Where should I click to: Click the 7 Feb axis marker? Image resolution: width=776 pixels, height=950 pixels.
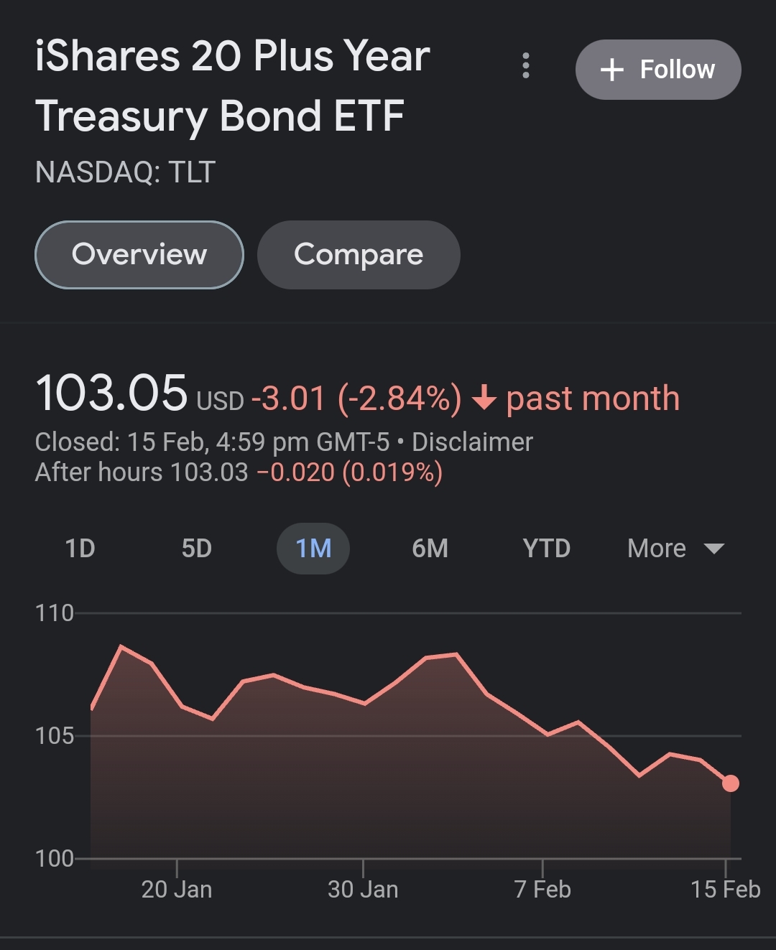coord(542,889)
